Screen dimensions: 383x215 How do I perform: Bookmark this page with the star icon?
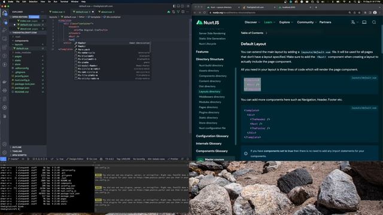[x=359, y=13]
